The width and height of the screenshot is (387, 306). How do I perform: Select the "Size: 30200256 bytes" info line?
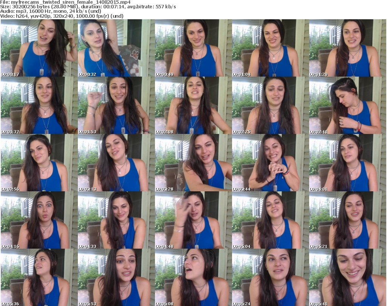coord(88,7)
